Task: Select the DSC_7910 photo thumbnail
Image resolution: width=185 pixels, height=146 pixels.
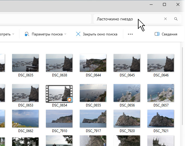Action: pos(59,119)
